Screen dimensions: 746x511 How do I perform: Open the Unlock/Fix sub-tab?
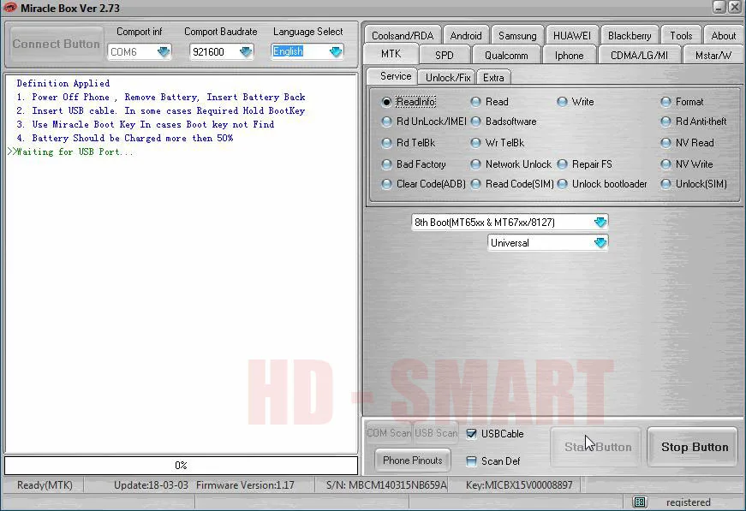point(448,78)
